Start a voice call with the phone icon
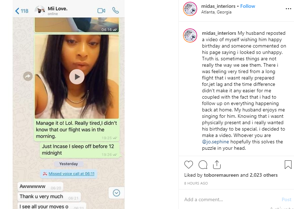294x209 pixels. click(x=115, y=11)
